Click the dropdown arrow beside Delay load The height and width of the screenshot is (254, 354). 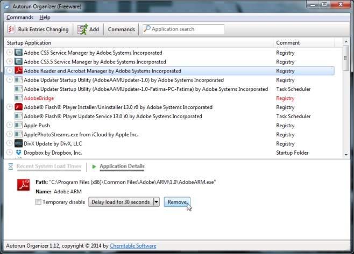156,202
